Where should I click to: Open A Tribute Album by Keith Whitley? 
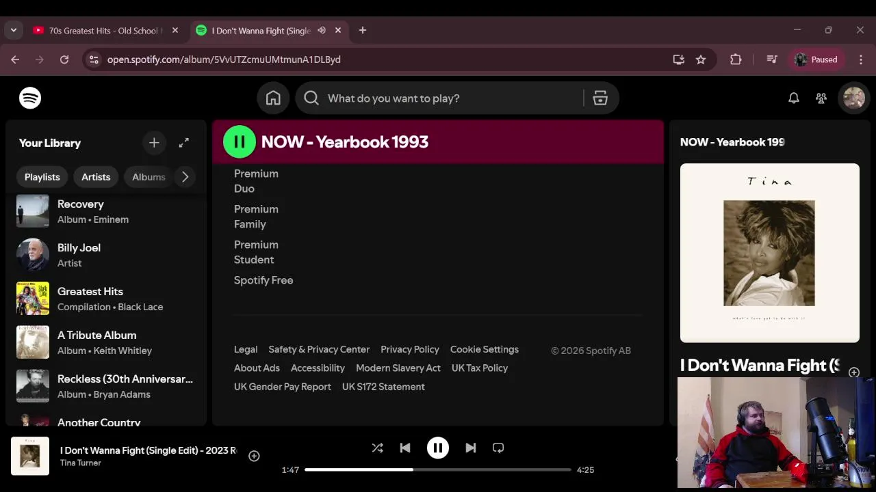click(106, 342)
